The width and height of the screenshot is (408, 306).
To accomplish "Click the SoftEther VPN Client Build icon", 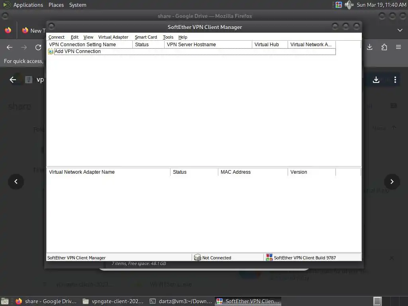I will tap(269, 258).
